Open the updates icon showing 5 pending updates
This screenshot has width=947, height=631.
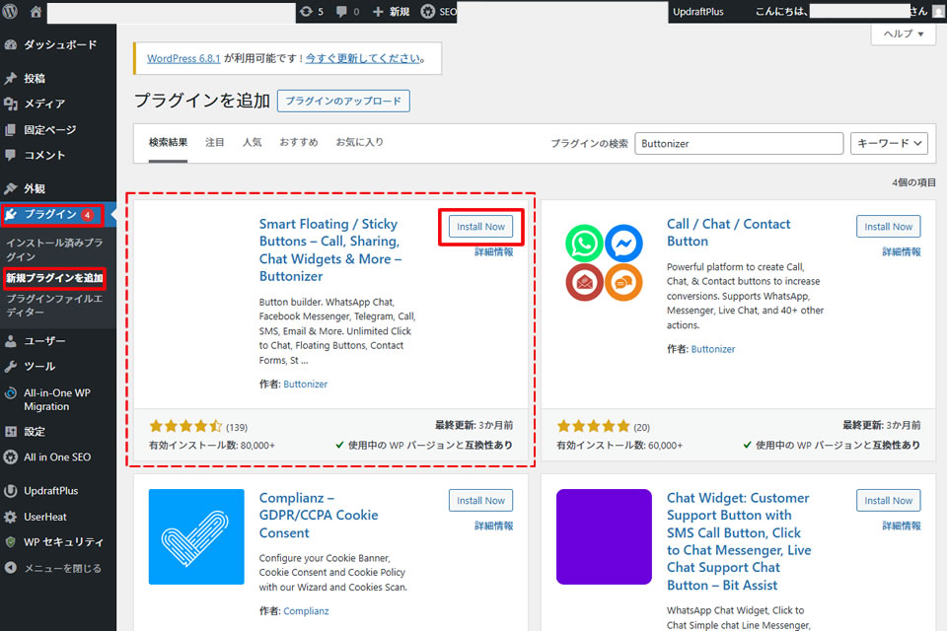pyautogui.click(x=307, y=13)
